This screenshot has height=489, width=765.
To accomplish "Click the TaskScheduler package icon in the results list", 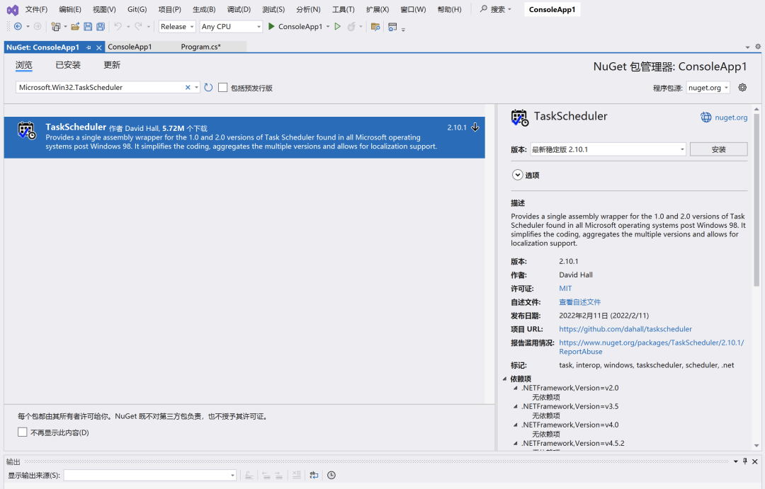I will (x=27, y=130).
